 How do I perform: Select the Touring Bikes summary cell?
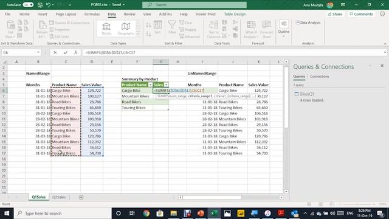pyautogui.click(x=137, y=108)
